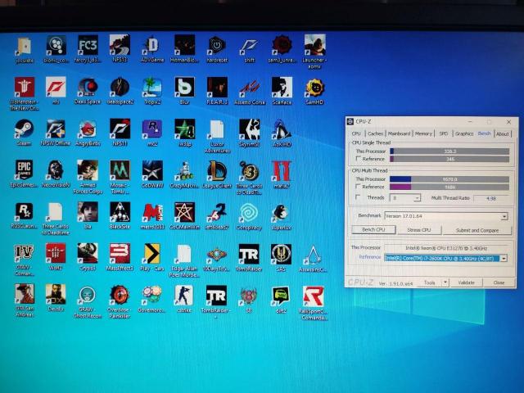This screenshot has height=393, width=524.
Task: Open the cstrike Counter-Strike shortcut
Action: 183,299
